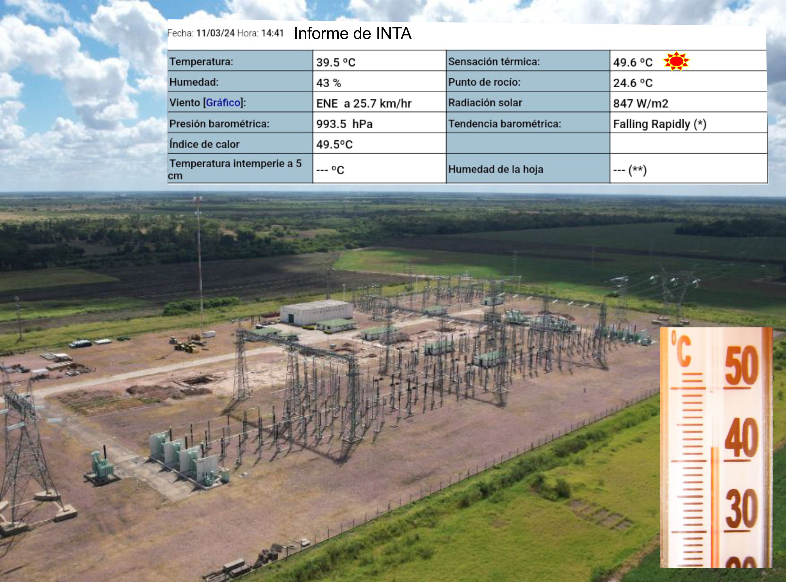Click the date value 11/03/24

point(215,34)
